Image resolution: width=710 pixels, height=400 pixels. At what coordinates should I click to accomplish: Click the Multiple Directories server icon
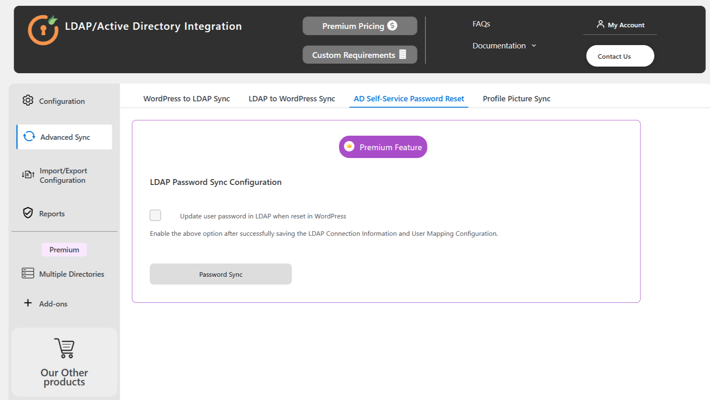[x=28, y=273]
